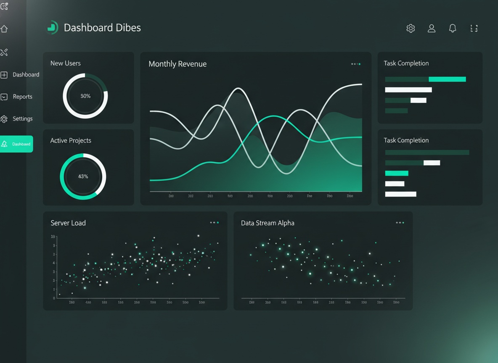The image size is (498, 363).
Task: Select the tools icon in the sidebar
Action: [x=4, y=53]
